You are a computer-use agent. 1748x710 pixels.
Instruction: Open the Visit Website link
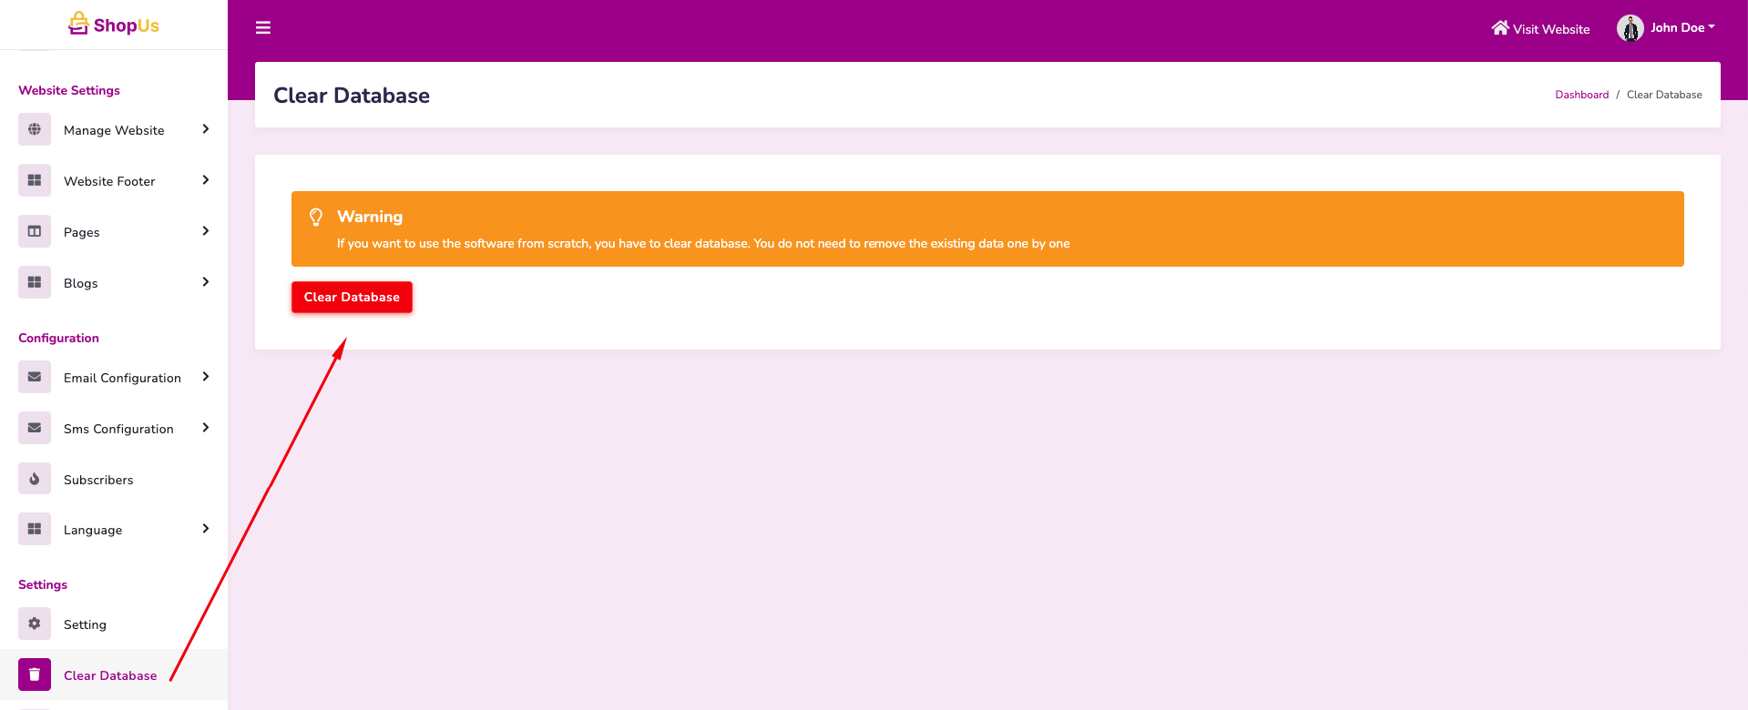(x=1540, y=29)
